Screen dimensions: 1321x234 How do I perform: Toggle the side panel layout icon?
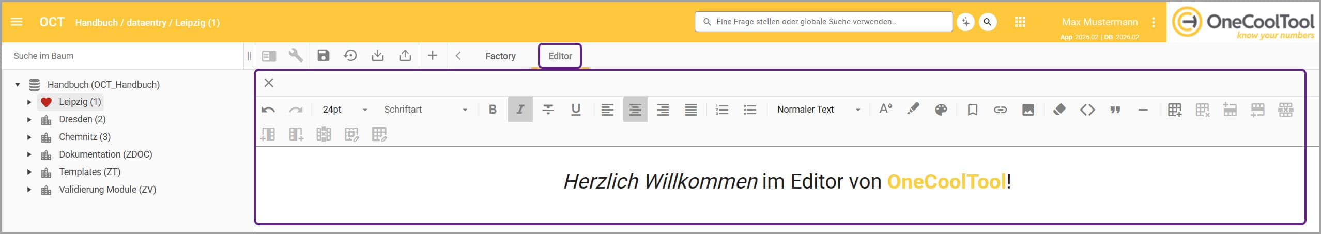(269, 56)
